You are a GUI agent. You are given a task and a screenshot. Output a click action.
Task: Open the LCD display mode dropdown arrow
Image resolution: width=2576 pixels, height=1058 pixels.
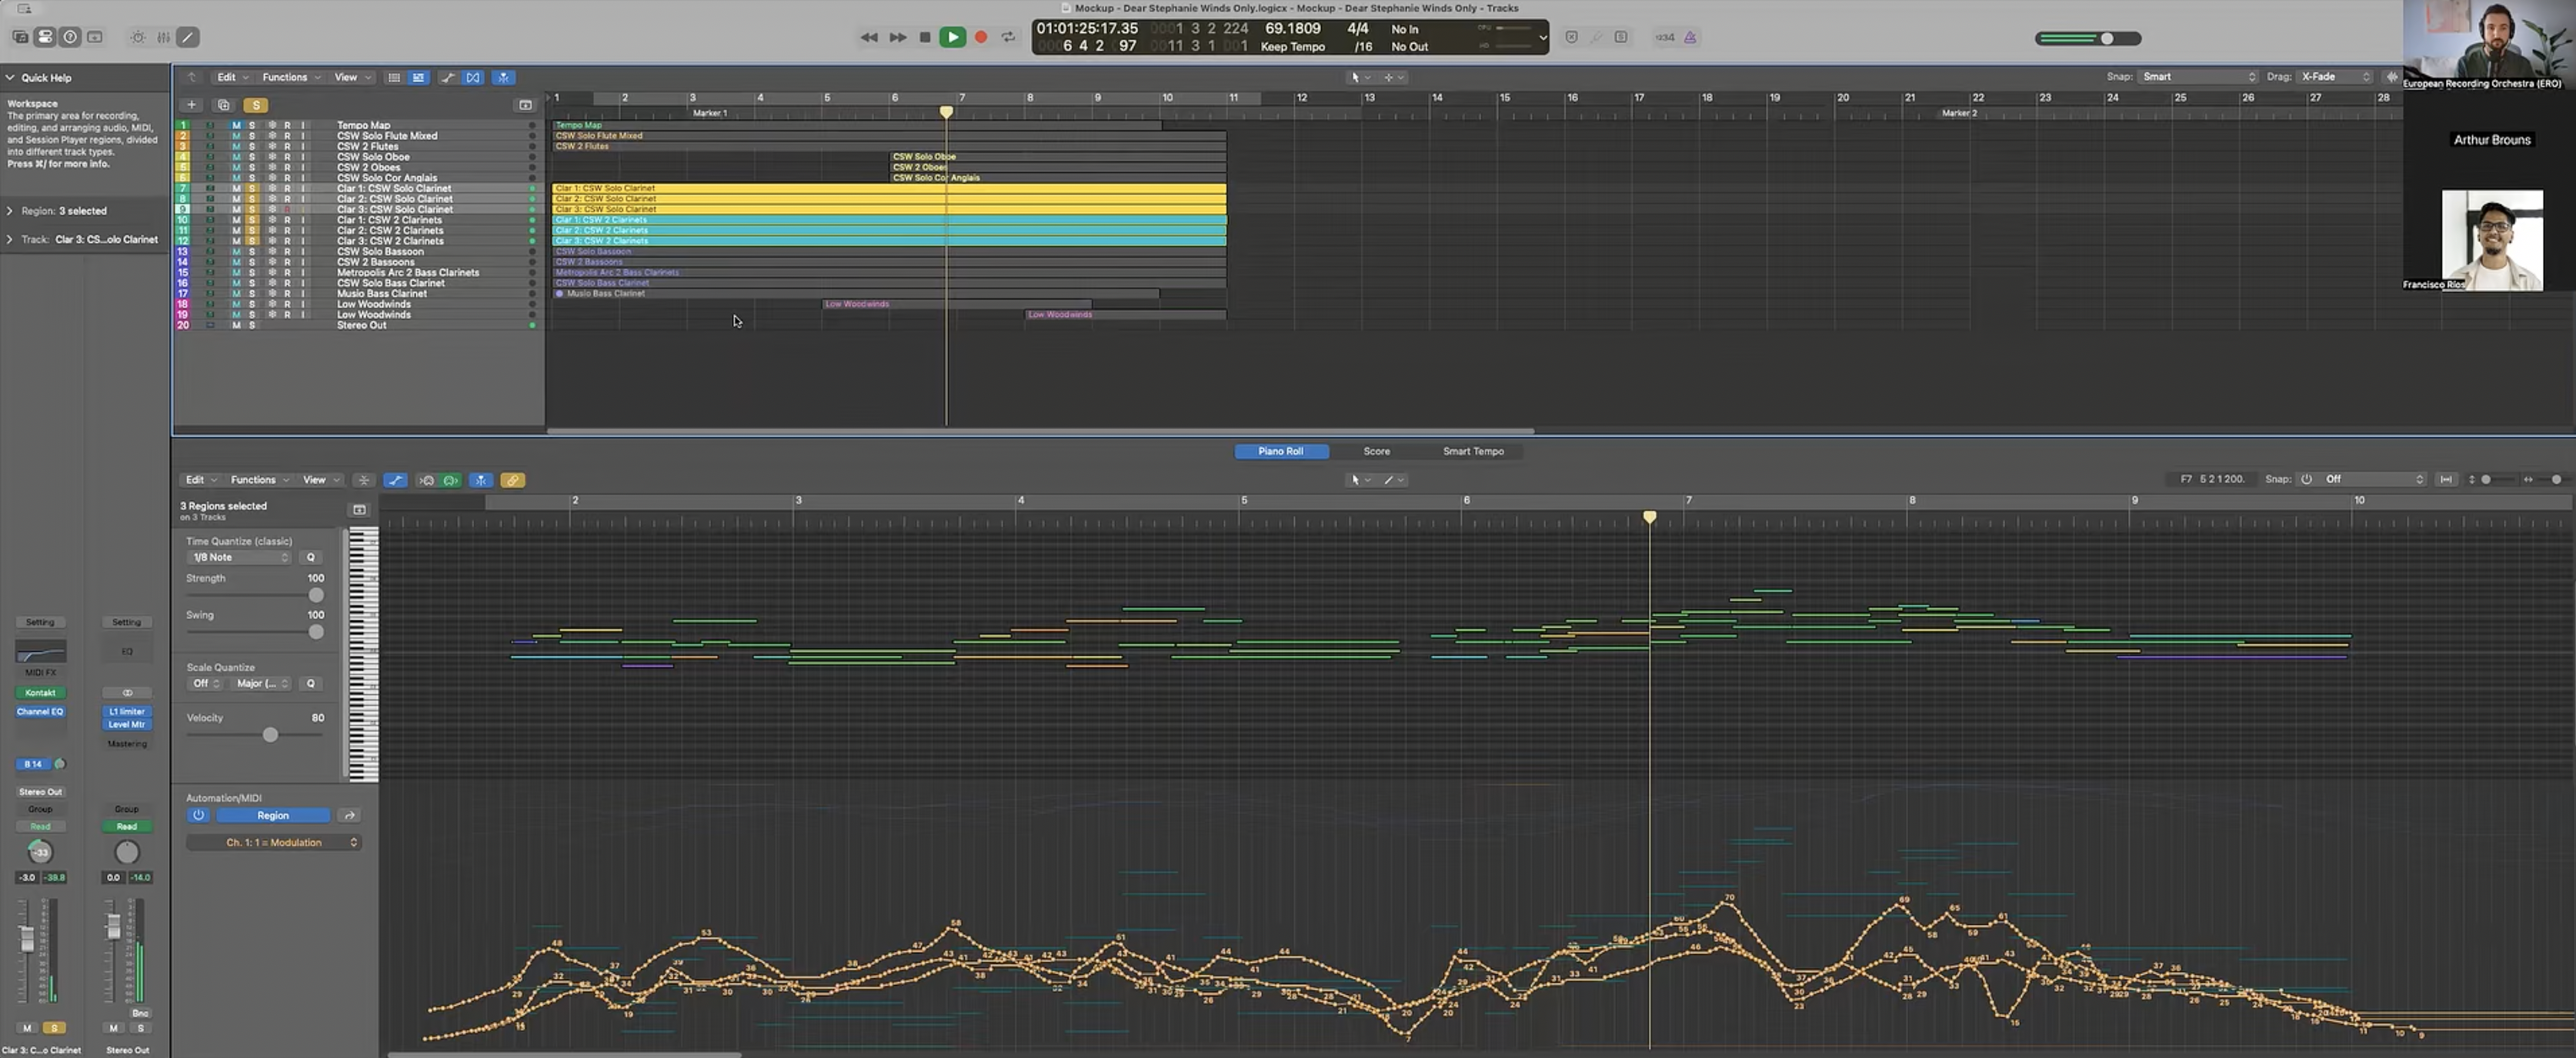pos(1542,38)
